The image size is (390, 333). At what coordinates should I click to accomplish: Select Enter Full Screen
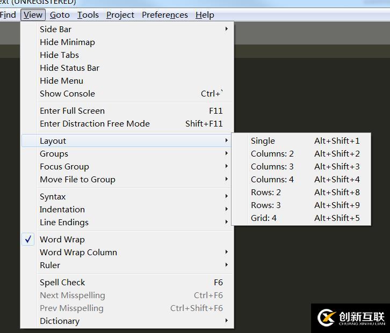click(127, 111)
